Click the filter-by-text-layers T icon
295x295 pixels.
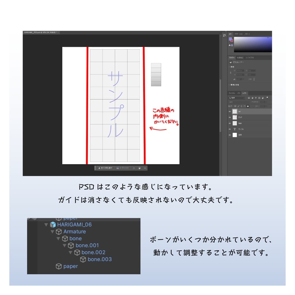click(256, 98)
